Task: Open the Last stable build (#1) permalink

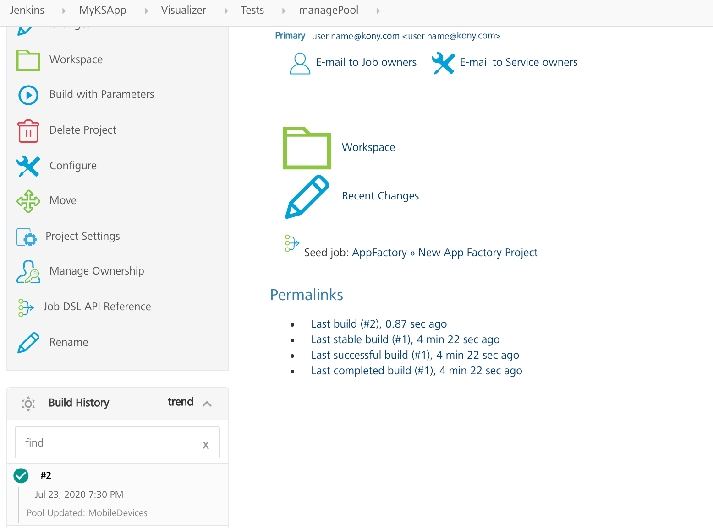Action: pyautogui.click(x=406, y=339)
